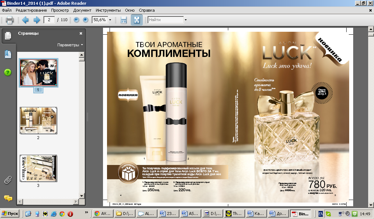Close the document with menu-bar X
The image size is (374, 219).
point(370,10)
